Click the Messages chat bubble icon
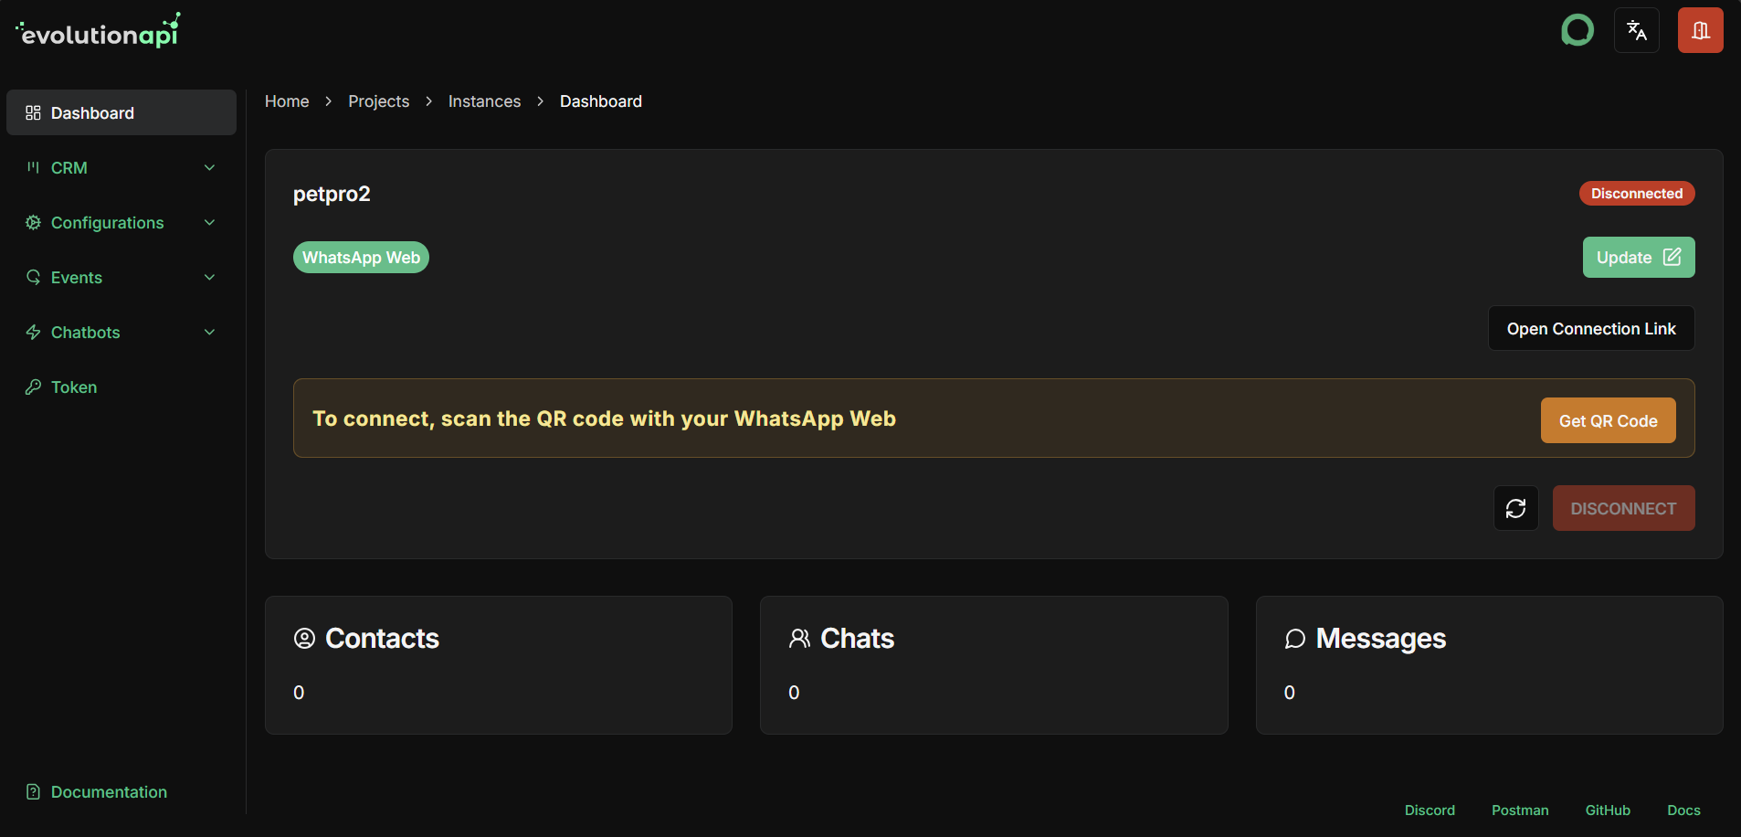Screen dimensions: 1741x837 [1296, 638]
